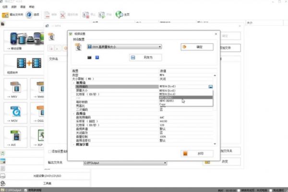The image size is (288, 192).
Task: Click the 开始 start toolbar icon
Action: 102,15
